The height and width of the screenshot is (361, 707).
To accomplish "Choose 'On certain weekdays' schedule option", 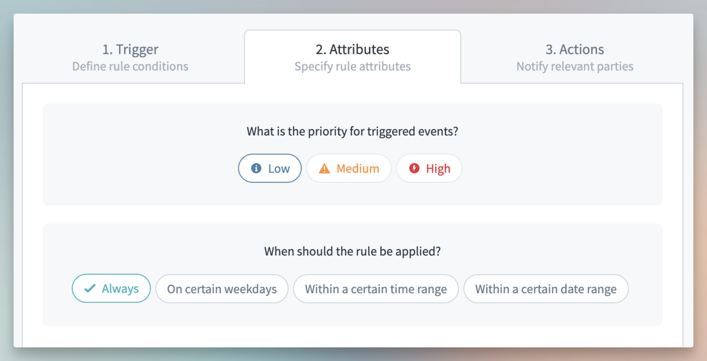I will [x=221, y=289].
